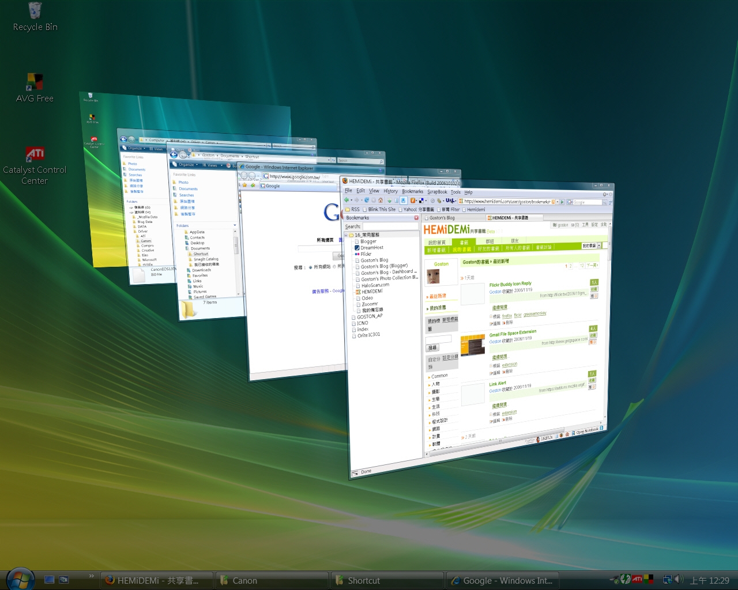Click the Bookmarks sidebar Search field
738x590 pixels.
(x=390, y=226)
